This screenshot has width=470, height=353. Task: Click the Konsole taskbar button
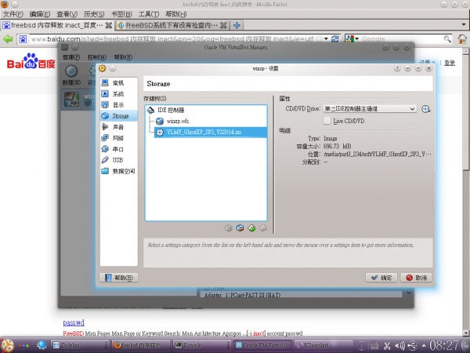point(202,345)
